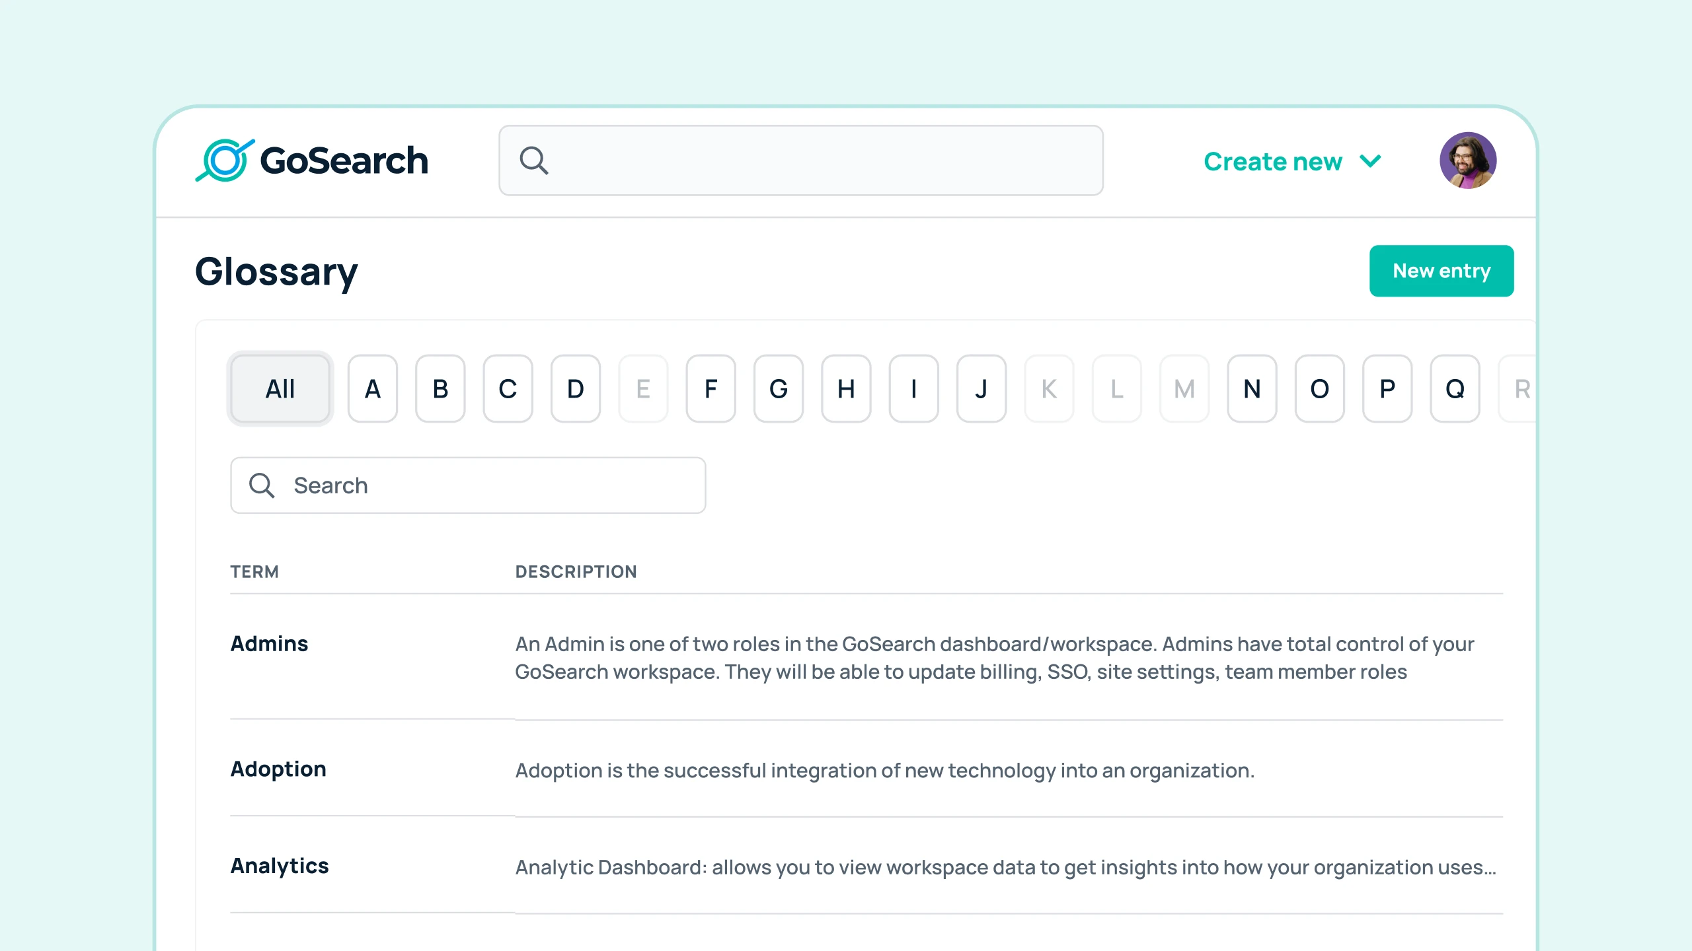This screenshot has width=1692, height=951.
Task: Filter glossary by letter B
Action: point(440,389)
